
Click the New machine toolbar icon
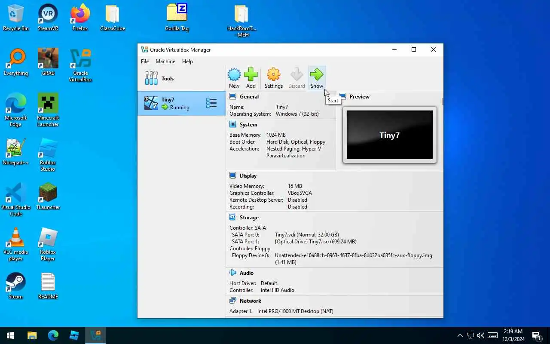tap(234, 78)
